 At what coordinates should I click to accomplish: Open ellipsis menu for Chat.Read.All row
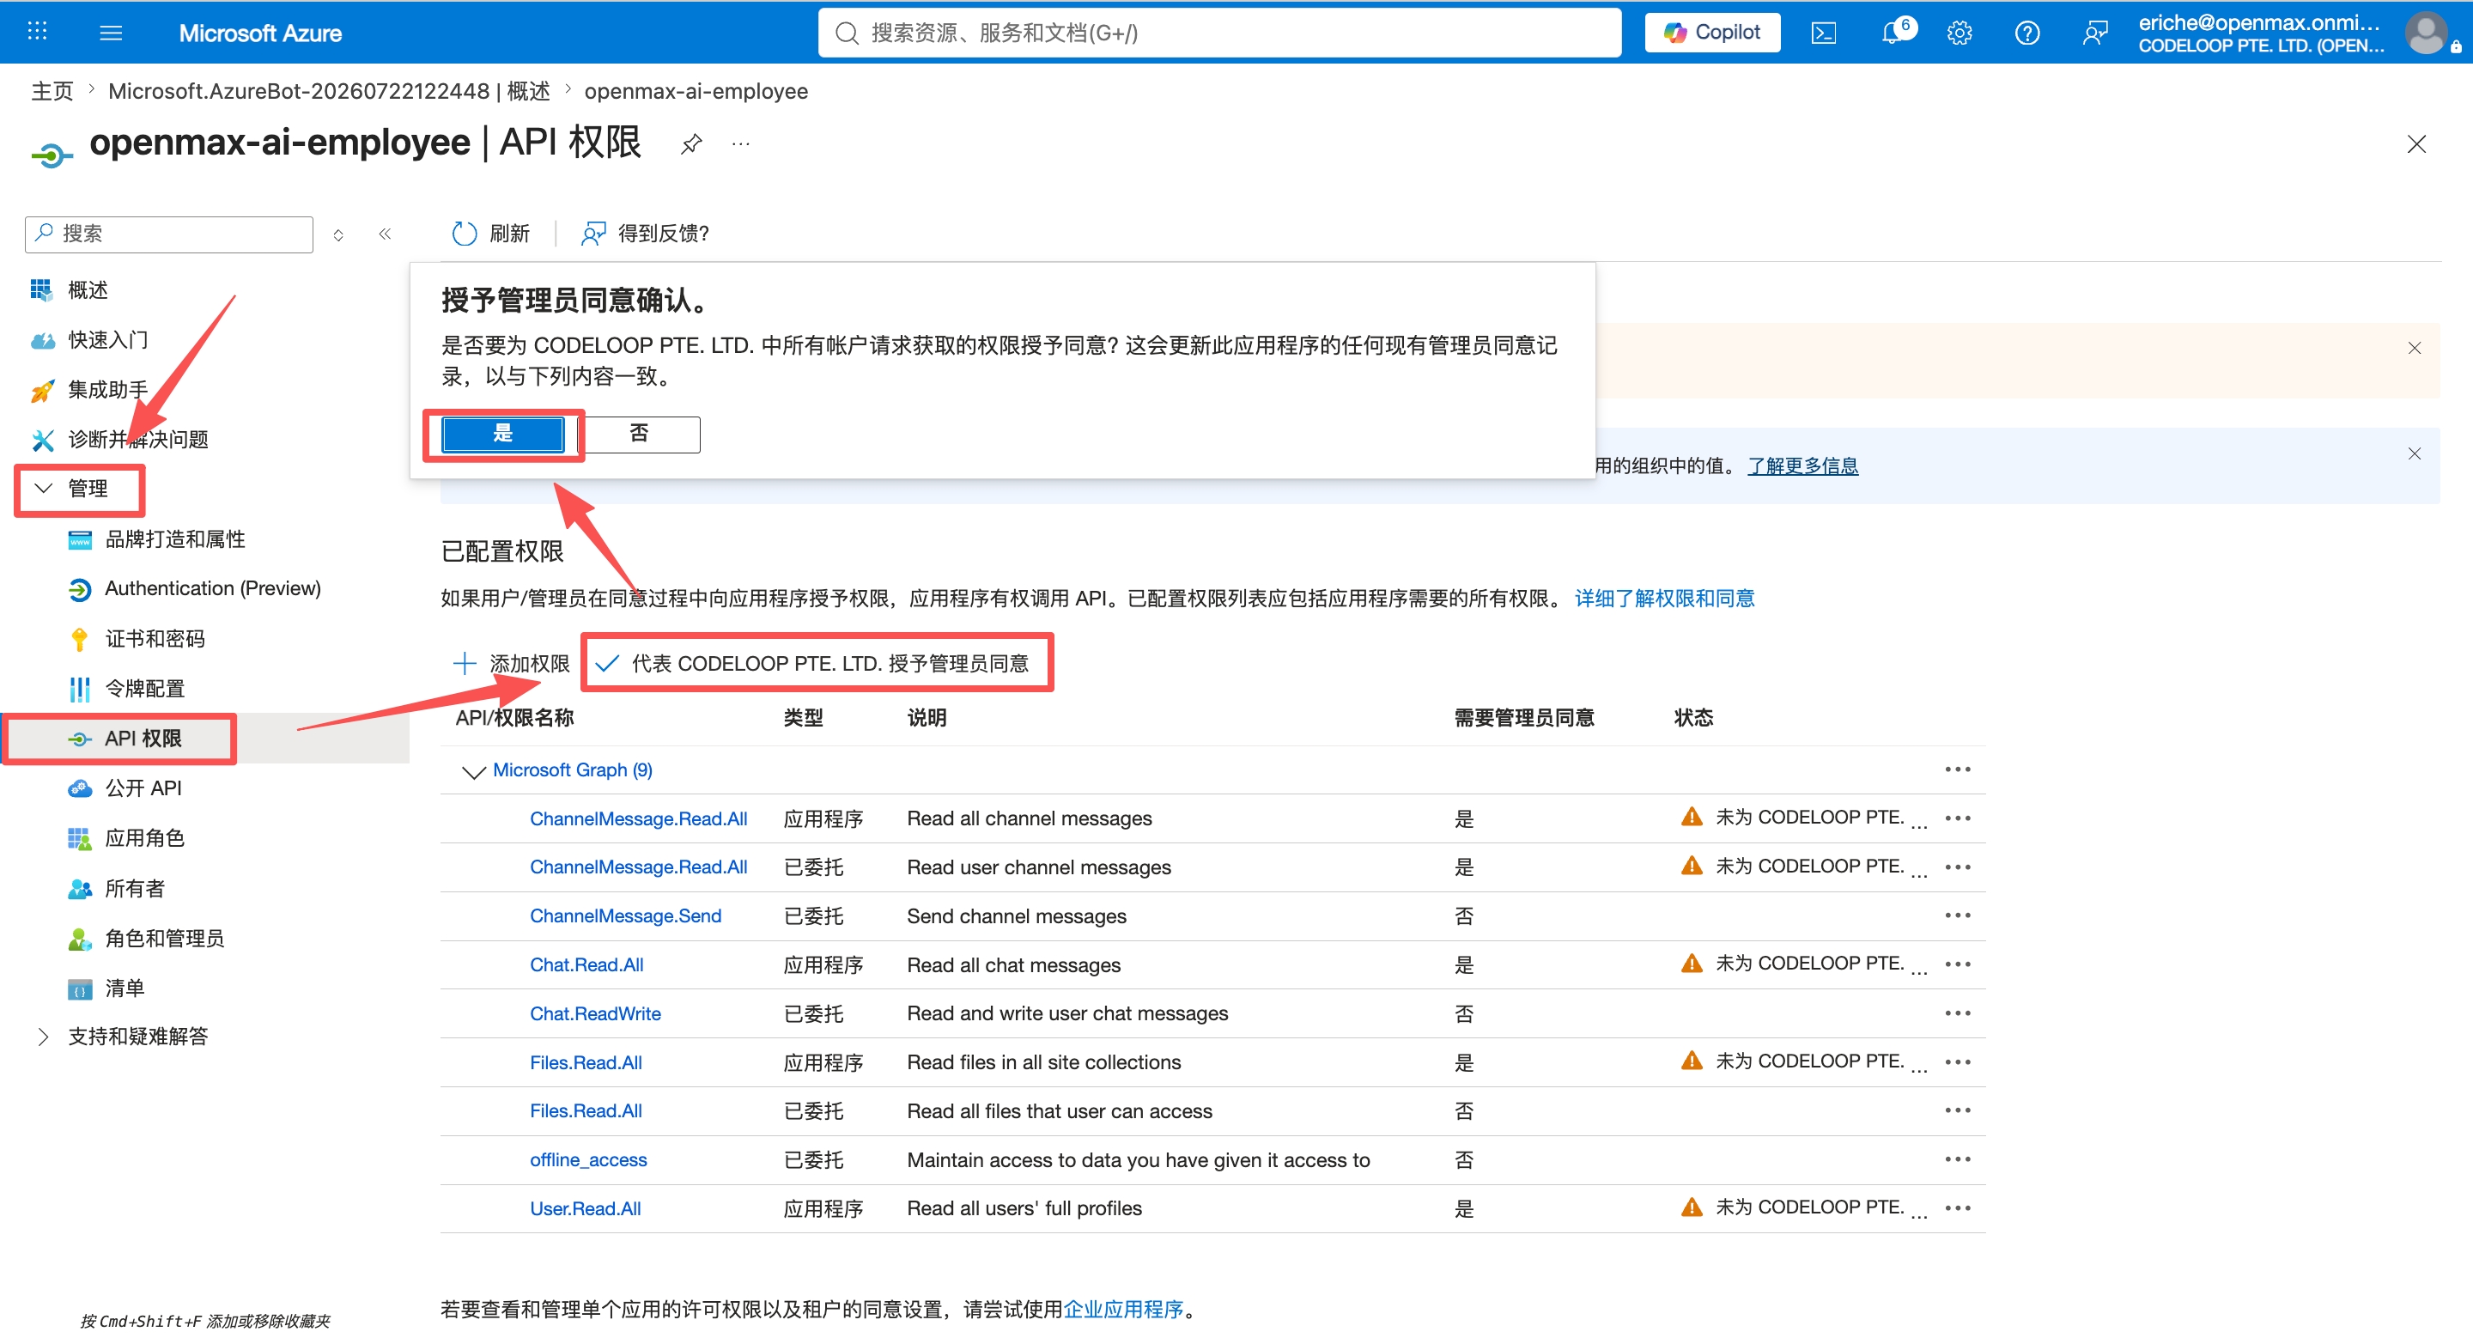pyautogui.click(x=1958, y=964)
